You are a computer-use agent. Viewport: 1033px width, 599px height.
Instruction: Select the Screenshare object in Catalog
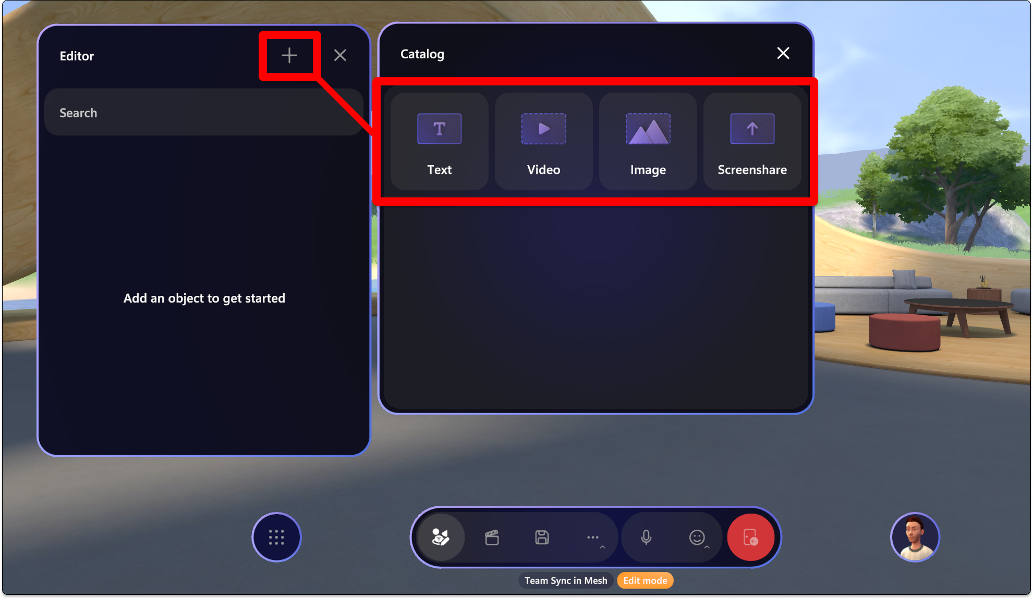[x=752, y=141]
